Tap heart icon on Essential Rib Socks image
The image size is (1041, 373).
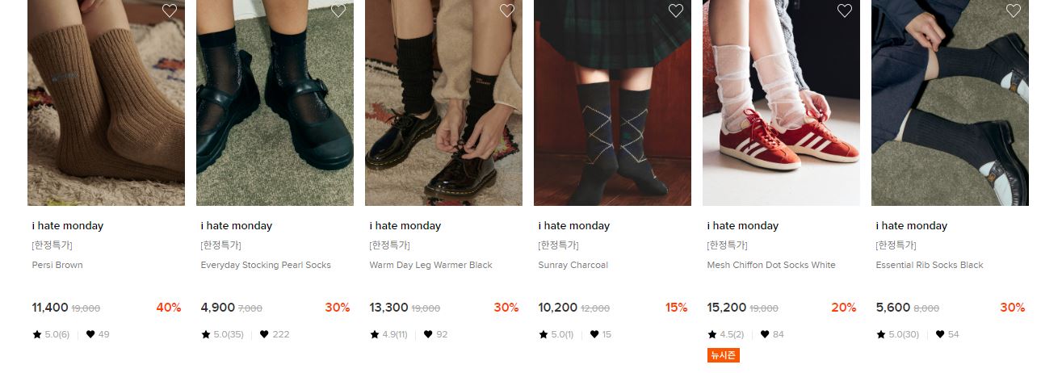(1014, 10)
